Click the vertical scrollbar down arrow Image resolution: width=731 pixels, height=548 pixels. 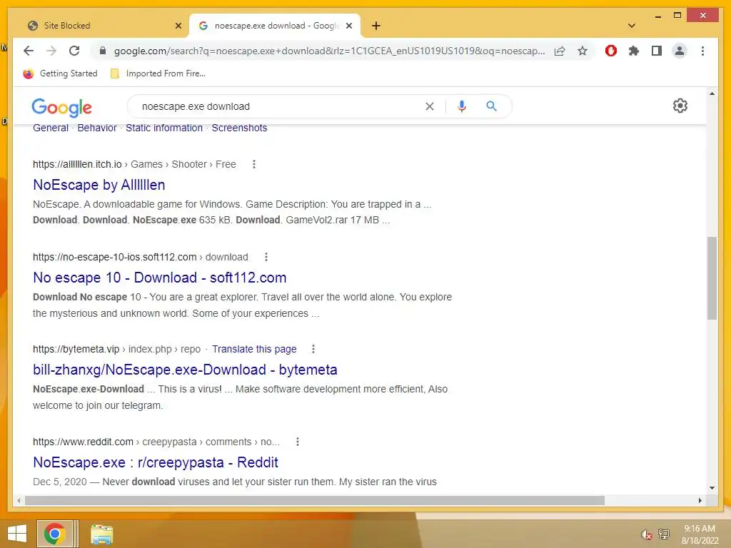point(712,488)
